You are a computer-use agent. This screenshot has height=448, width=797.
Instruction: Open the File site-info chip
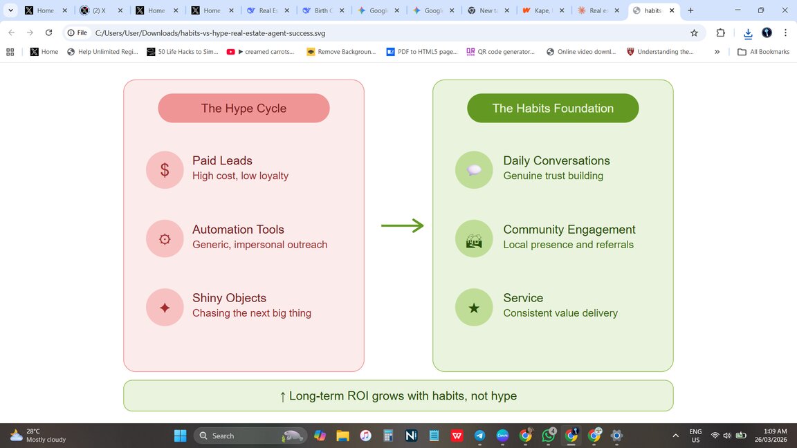coord(77,32)
